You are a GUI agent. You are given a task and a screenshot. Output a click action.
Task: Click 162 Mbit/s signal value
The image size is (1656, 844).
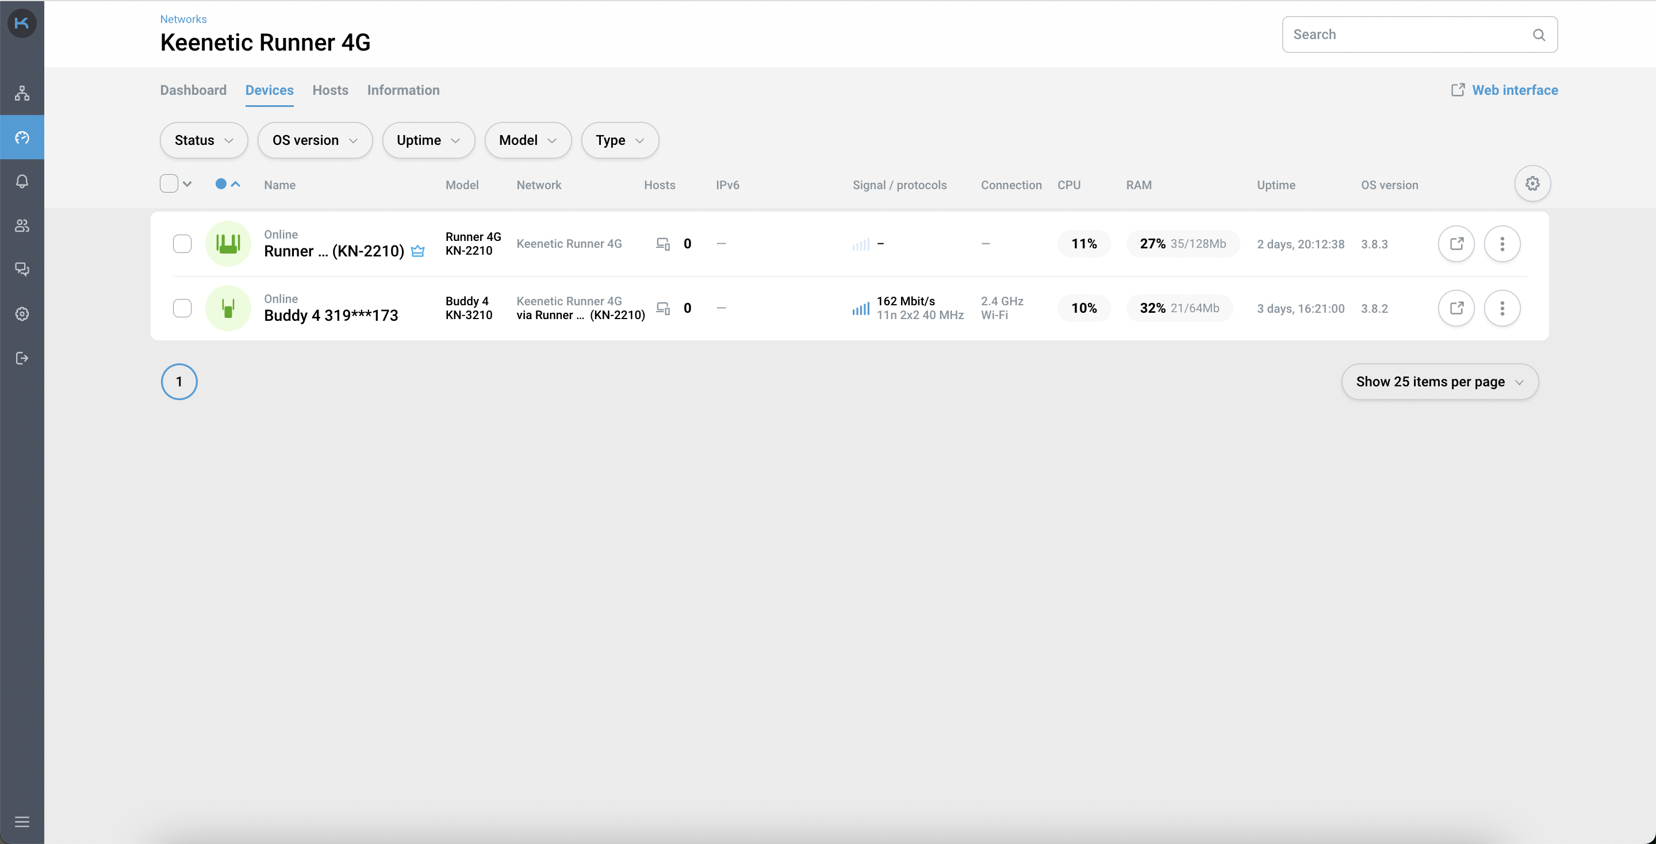pyautogui.click(x=906, y=301)
